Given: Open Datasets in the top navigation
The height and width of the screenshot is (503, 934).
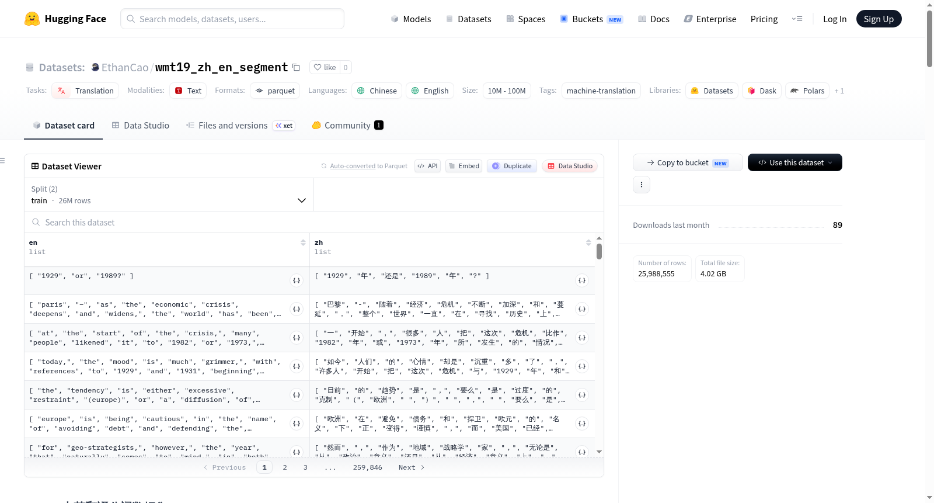Looking at the screenshot, I should [x=469, y=19].
